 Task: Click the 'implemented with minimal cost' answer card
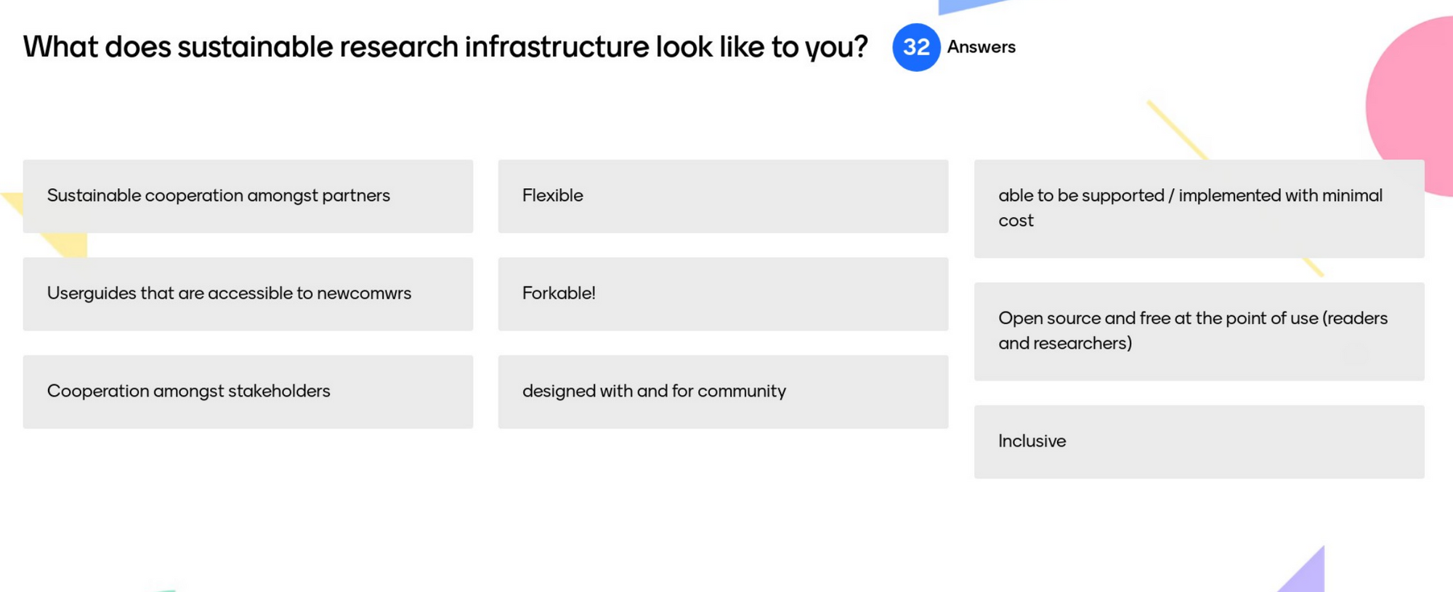[x=1199, y=208]
